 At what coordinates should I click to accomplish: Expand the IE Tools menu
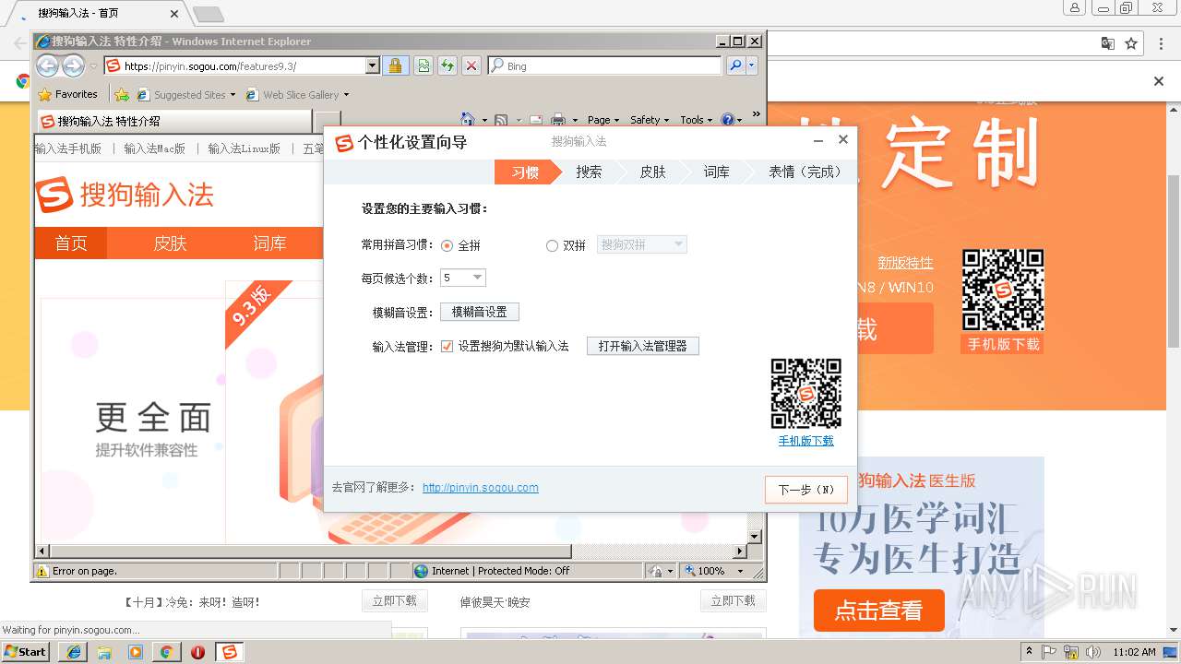tap(697, 120)
